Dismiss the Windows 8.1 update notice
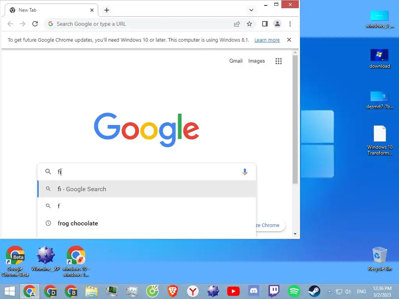The width and height of the screenshot is (399, 299). pyautogui.click(x=289, y=40)
